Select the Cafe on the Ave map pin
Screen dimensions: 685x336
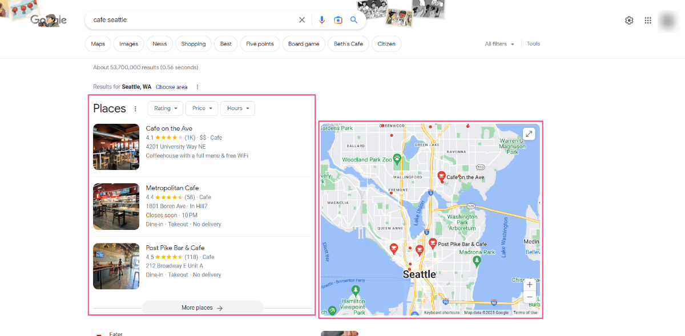tap(441, 176)
